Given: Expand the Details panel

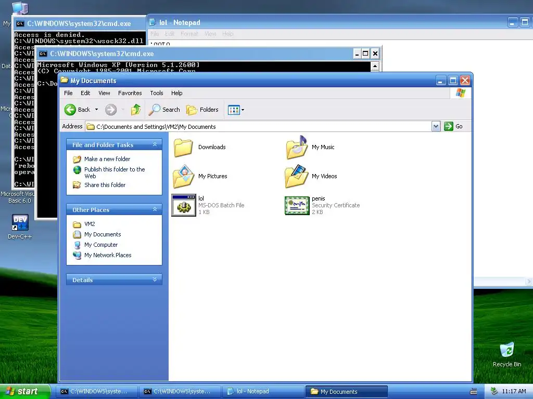Looking at the screenshot, I should pyautogui.click(x=155, y=280).
